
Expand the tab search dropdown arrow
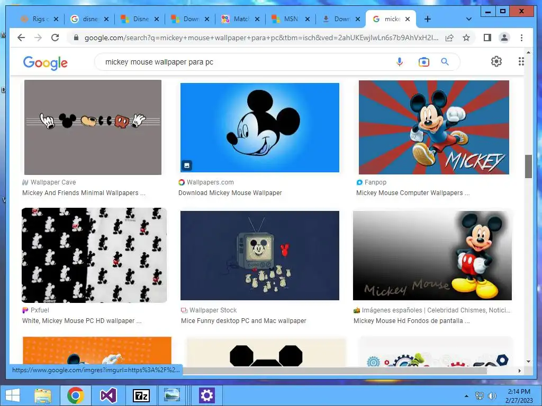click(x=469, y=19)
